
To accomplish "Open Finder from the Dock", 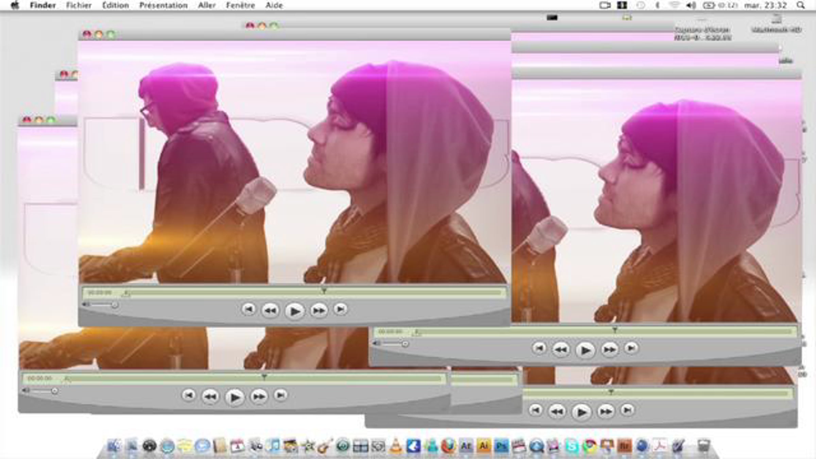I will (114, 446).
